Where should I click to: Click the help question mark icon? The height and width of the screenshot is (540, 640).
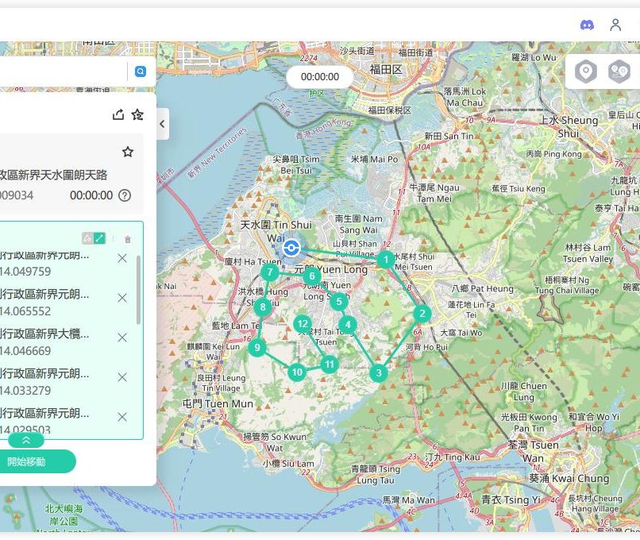point(125,195)
